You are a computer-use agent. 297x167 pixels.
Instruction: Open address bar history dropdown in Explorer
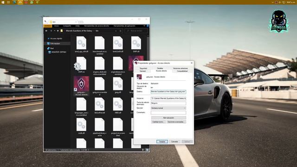116,31
